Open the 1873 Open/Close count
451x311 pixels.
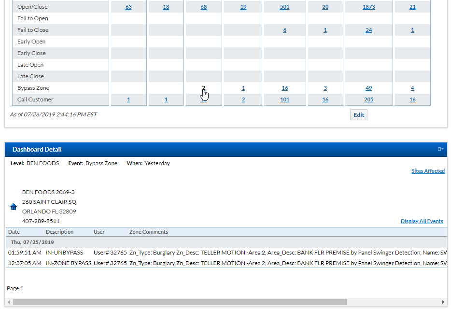368,7
